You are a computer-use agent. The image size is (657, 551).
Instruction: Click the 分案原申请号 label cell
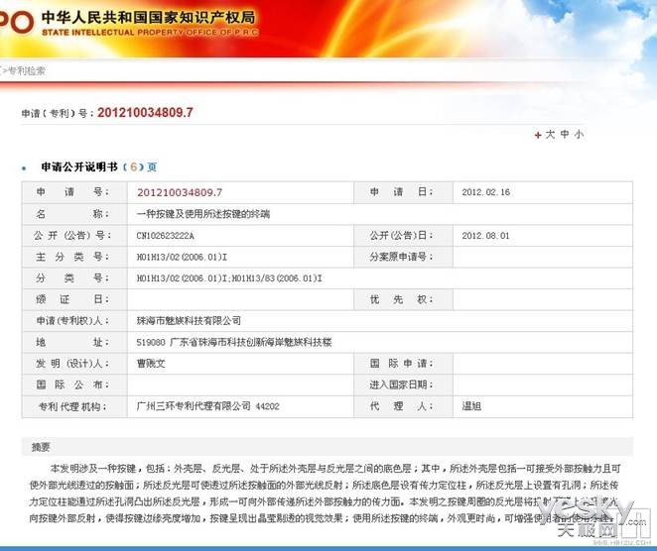403,257
